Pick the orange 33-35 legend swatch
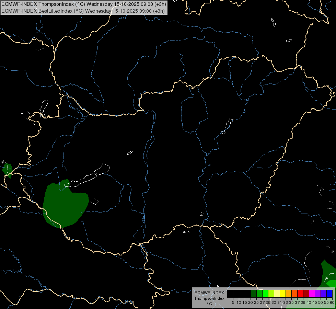 289,294
